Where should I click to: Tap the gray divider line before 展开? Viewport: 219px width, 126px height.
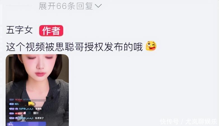[x=19, y=6]
